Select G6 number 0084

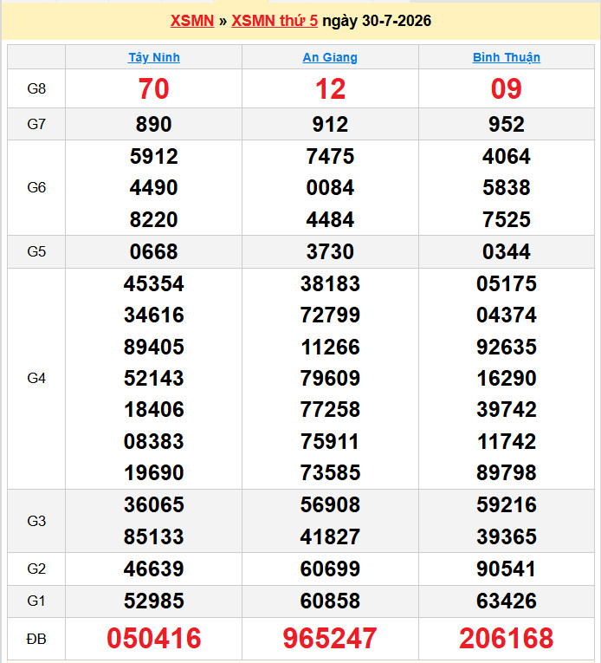(330, 187)
